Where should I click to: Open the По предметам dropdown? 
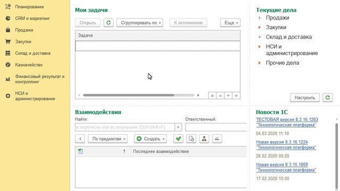click(108, 138)
